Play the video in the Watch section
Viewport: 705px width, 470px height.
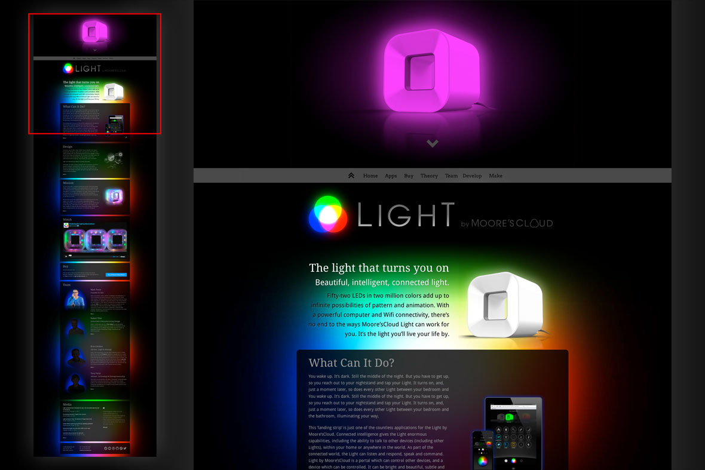point(66,257)
